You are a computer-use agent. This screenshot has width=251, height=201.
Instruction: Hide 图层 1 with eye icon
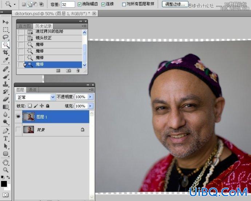tap(18, 117)
